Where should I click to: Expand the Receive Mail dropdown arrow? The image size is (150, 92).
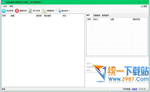click(x=69, y=11)
